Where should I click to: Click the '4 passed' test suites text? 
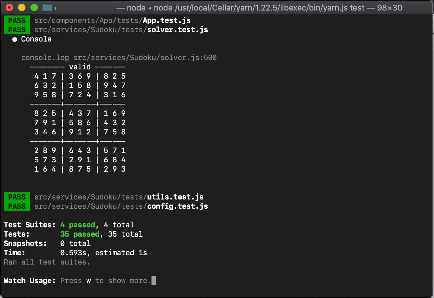pyautogui.click(x=78, y=225)
